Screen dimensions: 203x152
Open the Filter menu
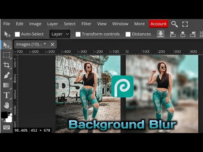(86, 24)
